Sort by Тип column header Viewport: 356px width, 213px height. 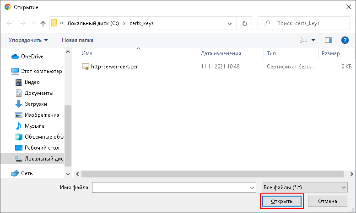point(271,53)
